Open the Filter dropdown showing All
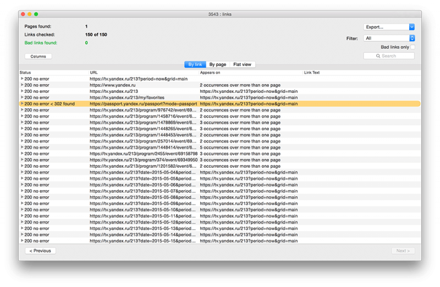Image resolution: width=440 pixels, height=287 pixels. pos(389,38)
